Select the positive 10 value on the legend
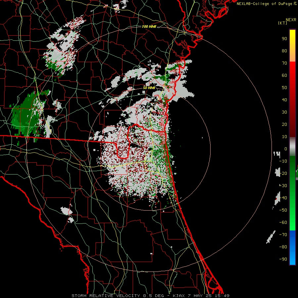The width and height of the screenshot is (298, 298). click(284, 137)
